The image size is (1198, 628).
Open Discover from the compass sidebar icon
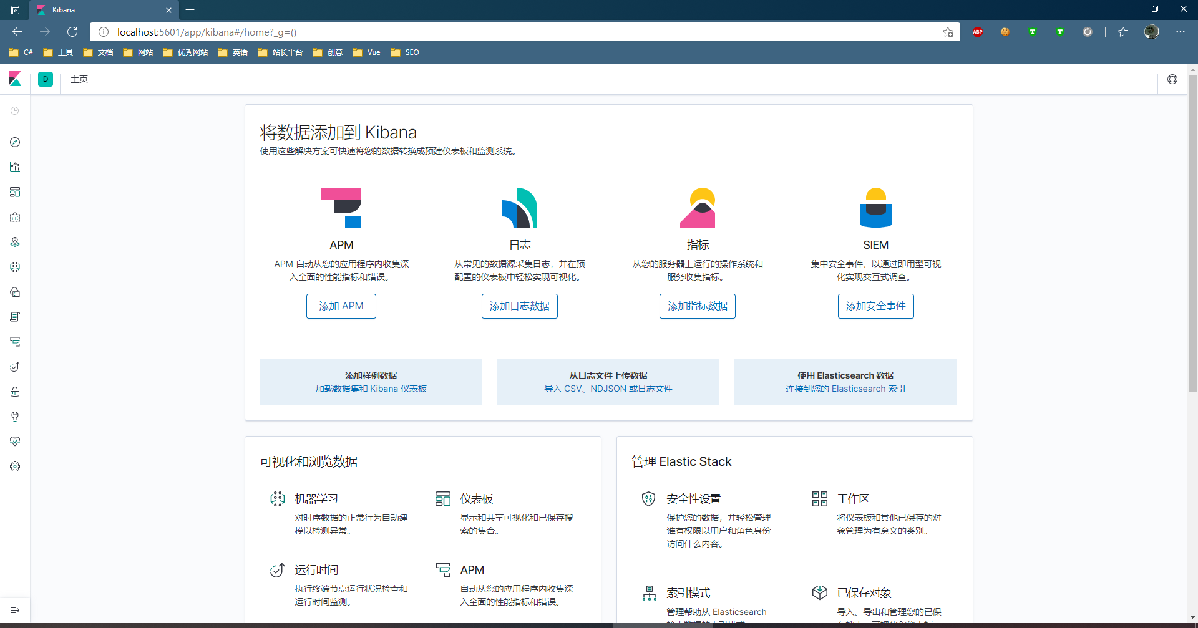(15, 142)
